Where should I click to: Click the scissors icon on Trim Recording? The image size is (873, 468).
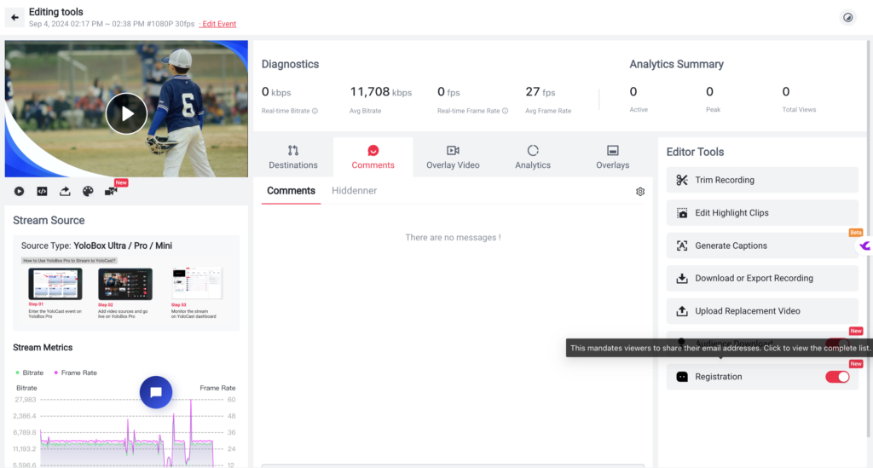tap(682, 180)
